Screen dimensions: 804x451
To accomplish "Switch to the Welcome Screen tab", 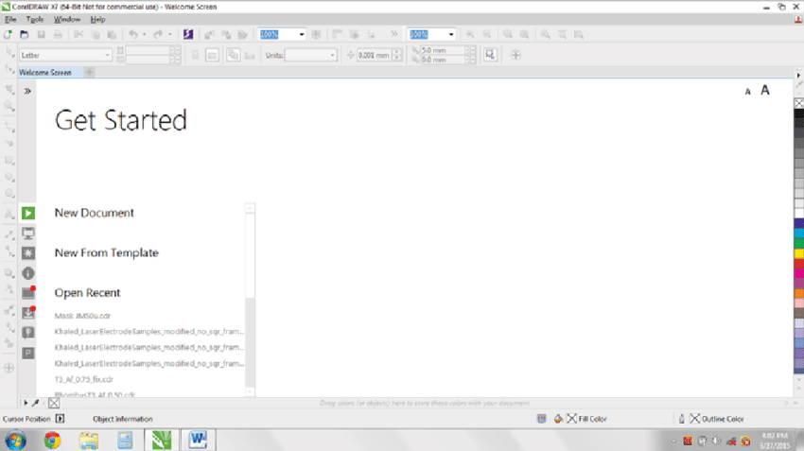I will (x=45, y=72).
